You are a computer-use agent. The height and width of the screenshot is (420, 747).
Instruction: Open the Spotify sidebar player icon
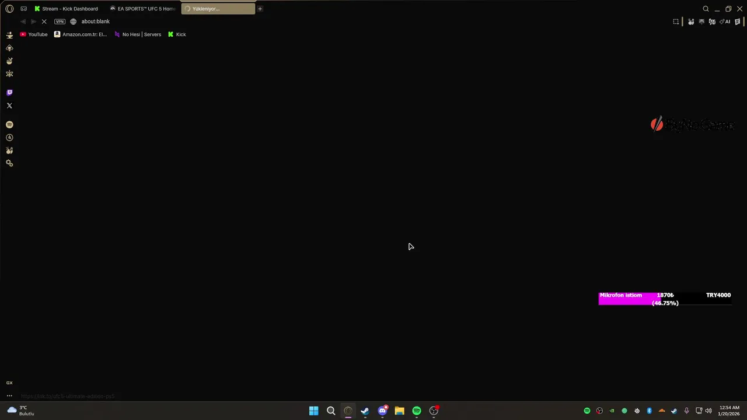pyautogui.click(x=9, y=125)
